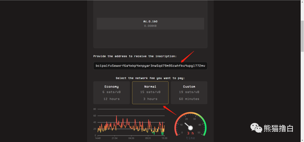Screen dimensions: 304x142
Task: Click the '15 sats/vB' Normal rate
Action: tap(150, 92)
